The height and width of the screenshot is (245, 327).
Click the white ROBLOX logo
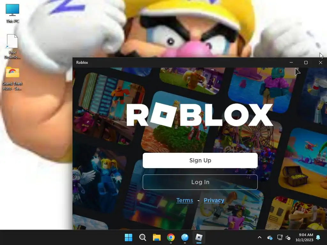point(200,115)
